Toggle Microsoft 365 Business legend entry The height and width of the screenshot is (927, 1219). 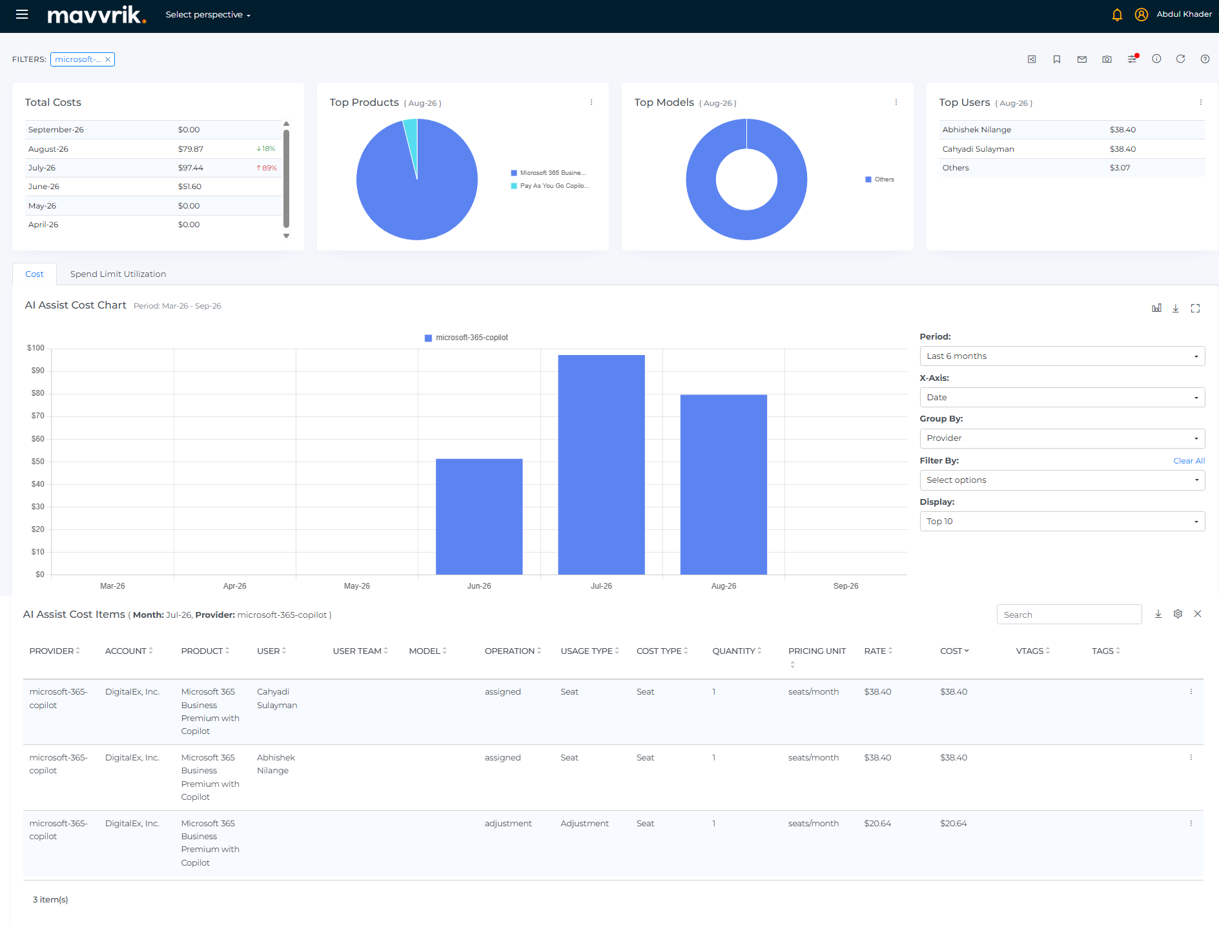point(549,173)
